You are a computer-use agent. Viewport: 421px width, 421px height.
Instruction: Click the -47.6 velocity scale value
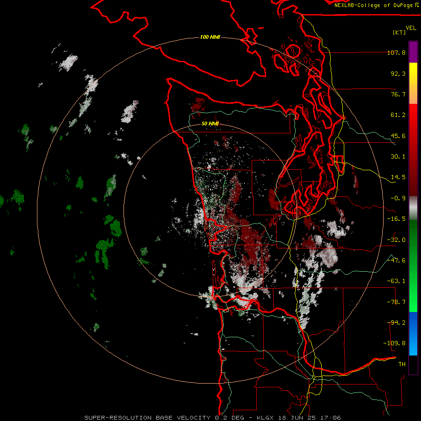point(396,261)
